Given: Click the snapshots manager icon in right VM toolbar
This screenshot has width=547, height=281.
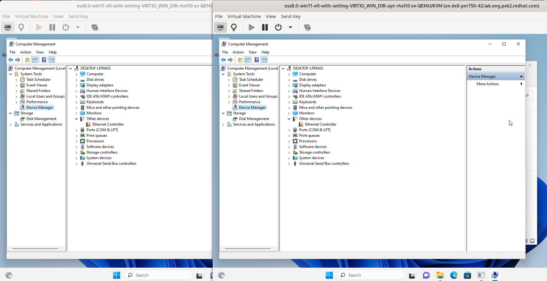Looking at the screenshot, I should point(307,27).
